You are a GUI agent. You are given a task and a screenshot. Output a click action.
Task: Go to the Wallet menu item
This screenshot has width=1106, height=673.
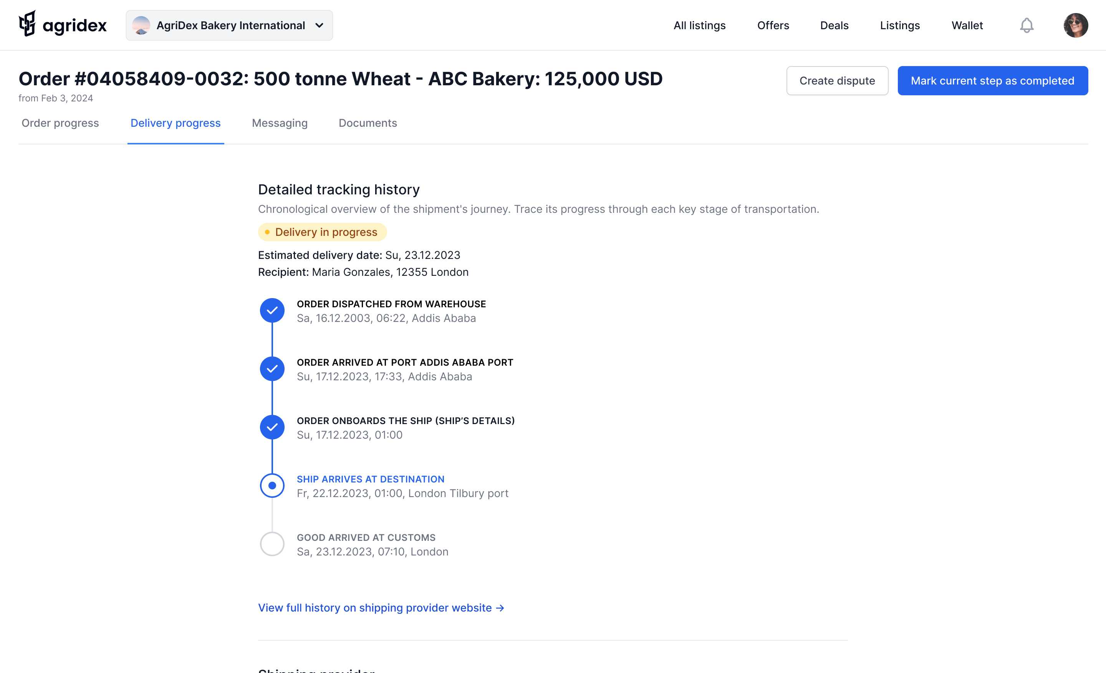967,26
